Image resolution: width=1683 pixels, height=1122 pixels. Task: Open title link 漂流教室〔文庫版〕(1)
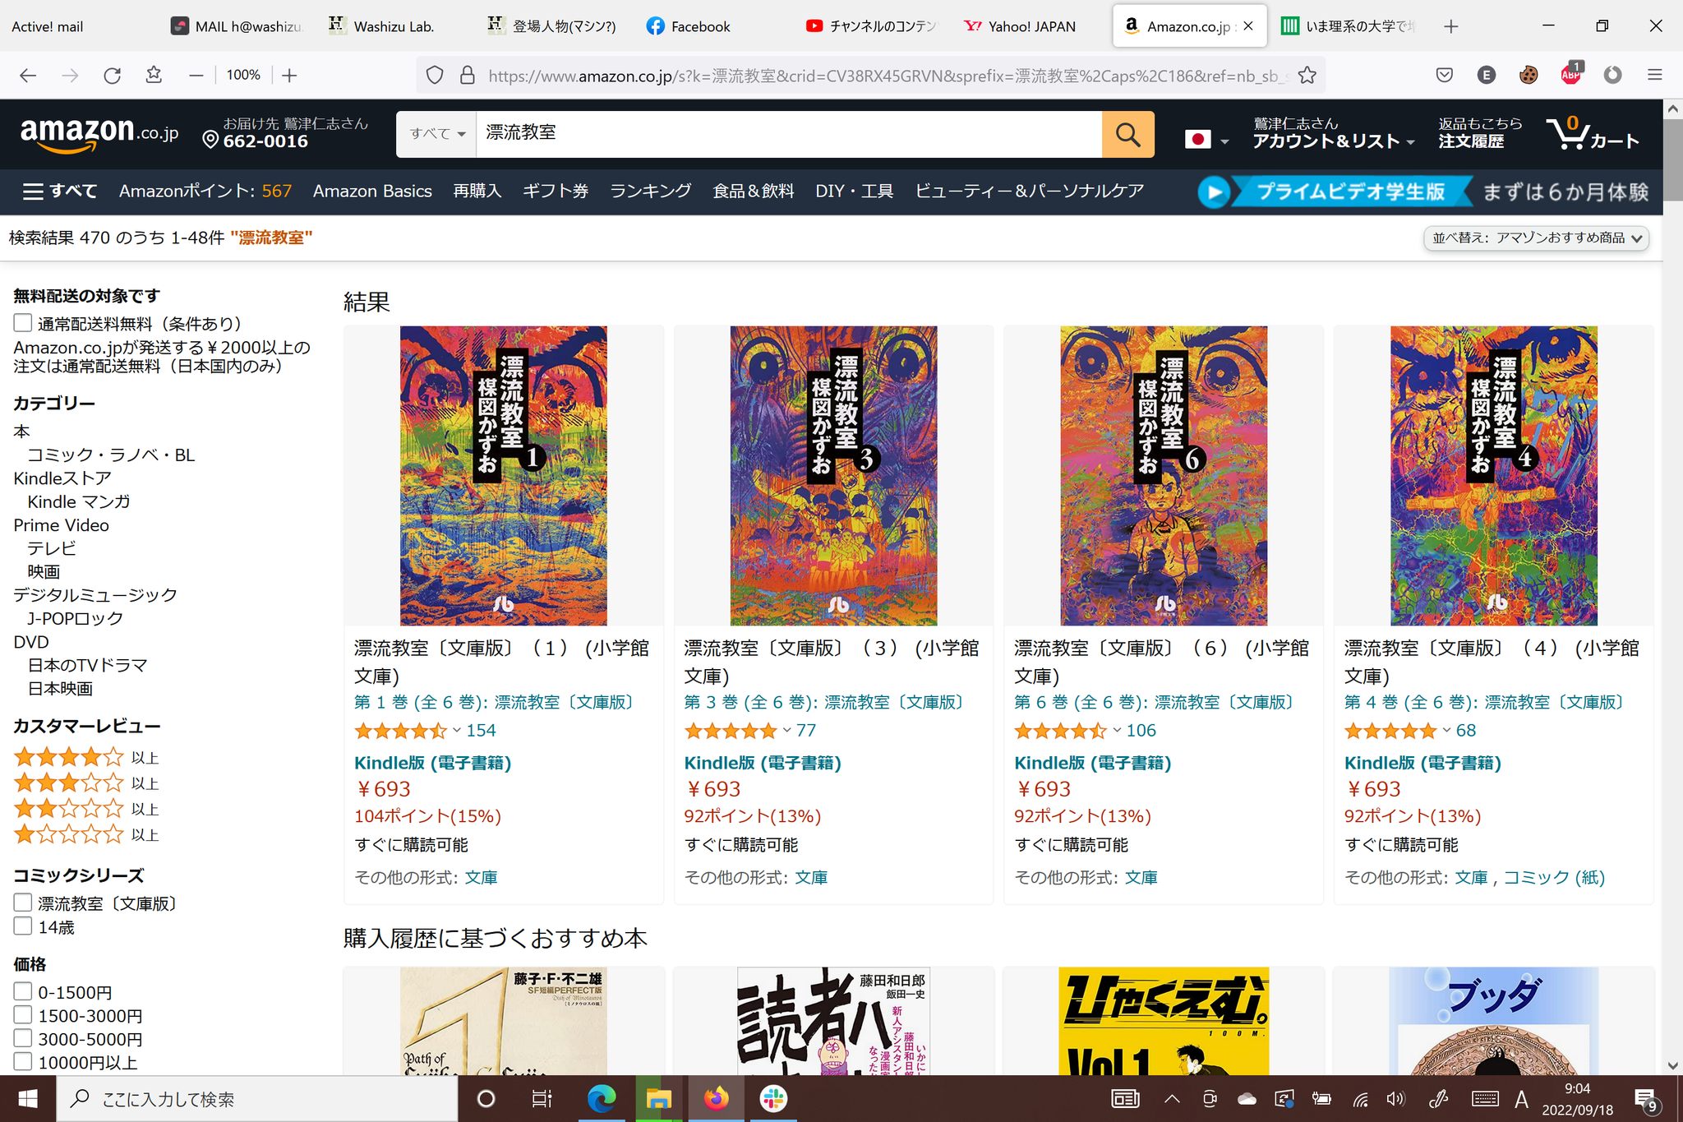click(x=502, y=662)
